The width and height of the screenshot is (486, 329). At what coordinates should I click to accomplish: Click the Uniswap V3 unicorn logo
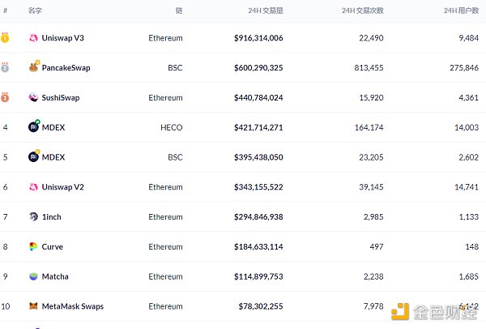(33, 38)
